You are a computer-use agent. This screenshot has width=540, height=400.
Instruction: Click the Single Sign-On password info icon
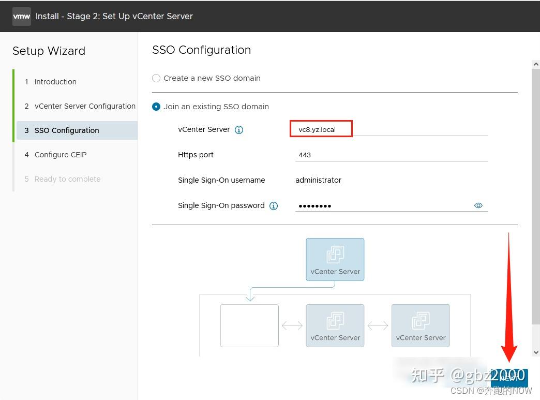click(274, 206)
